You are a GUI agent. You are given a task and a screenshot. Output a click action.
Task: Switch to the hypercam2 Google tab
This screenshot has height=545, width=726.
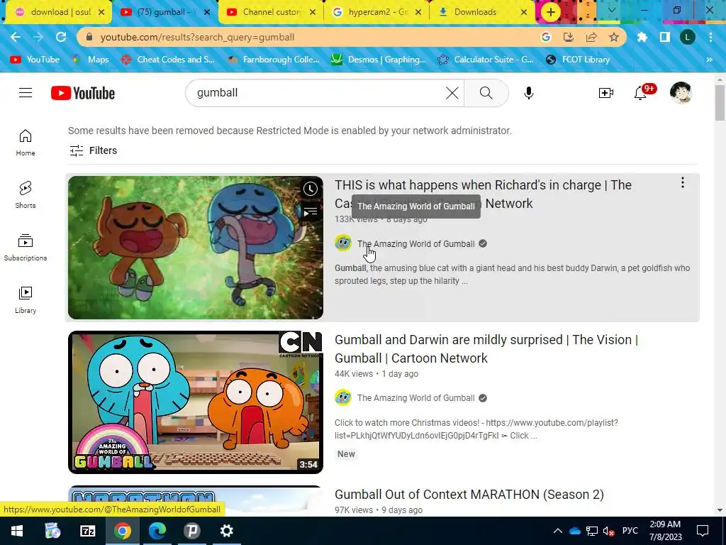click(377, 12)
